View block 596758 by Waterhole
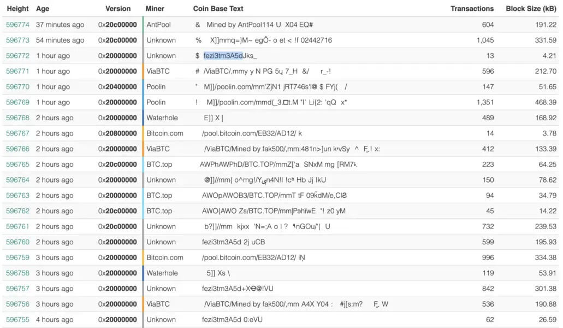The image size is (563, 328). 17,273
